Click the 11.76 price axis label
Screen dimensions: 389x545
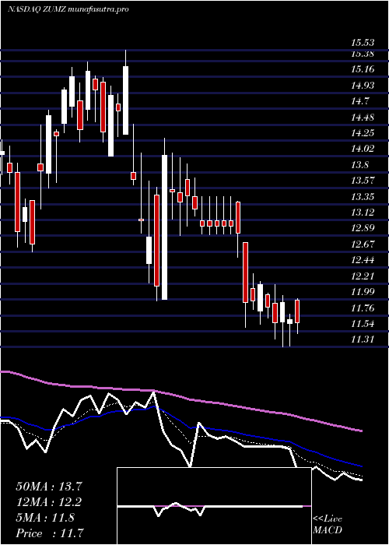[x=363, y=308]
